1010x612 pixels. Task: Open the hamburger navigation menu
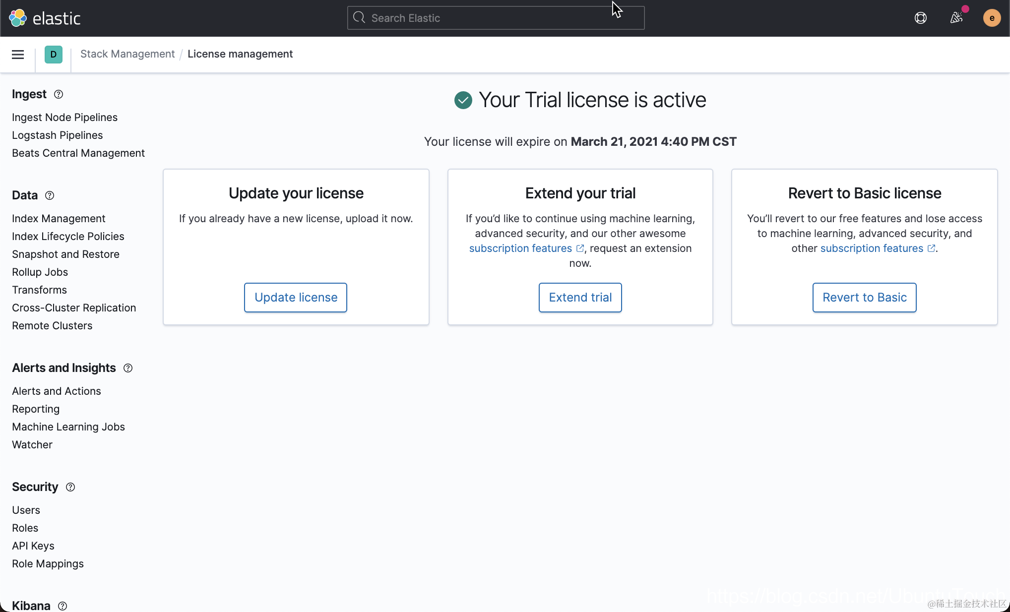coord(18,55)
